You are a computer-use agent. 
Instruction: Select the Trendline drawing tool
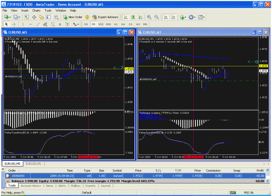[38, 24]
